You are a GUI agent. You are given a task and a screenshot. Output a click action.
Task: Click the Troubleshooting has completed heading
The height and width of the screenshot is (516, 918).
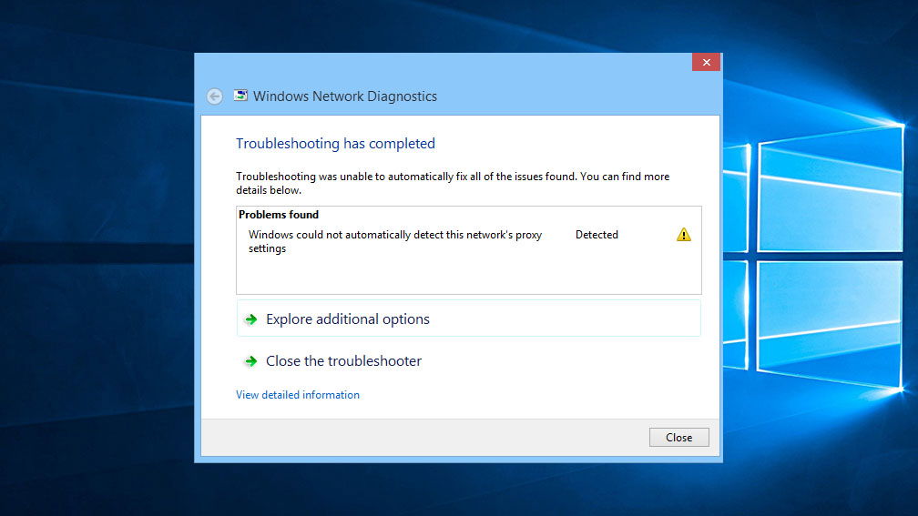335,144
